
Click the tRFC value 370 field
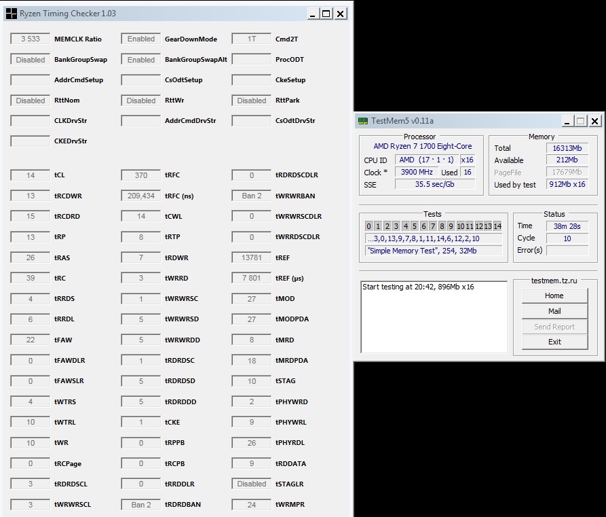140,175
